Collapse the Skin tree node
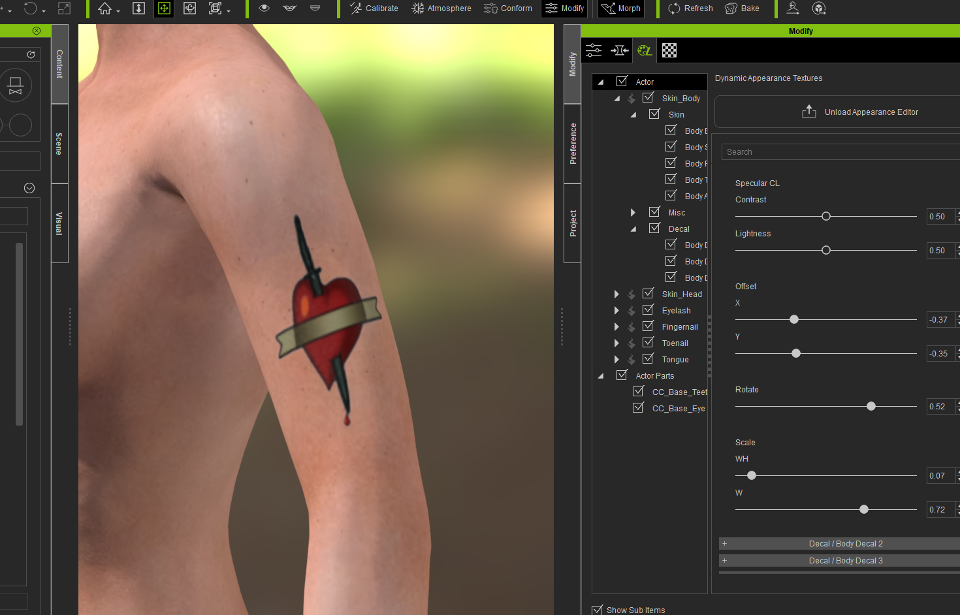Image resolution: width=960 pixels, height=615 pixels. (633, 115)
